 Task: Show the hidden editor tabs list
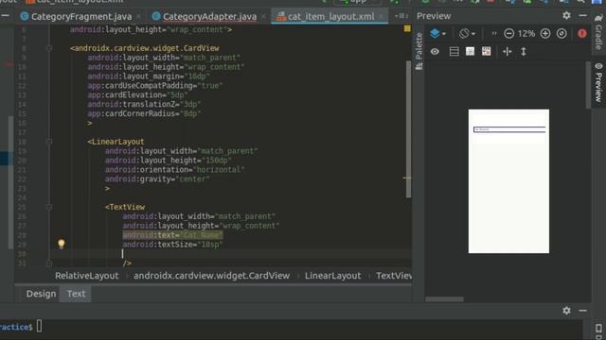point(401,16)
